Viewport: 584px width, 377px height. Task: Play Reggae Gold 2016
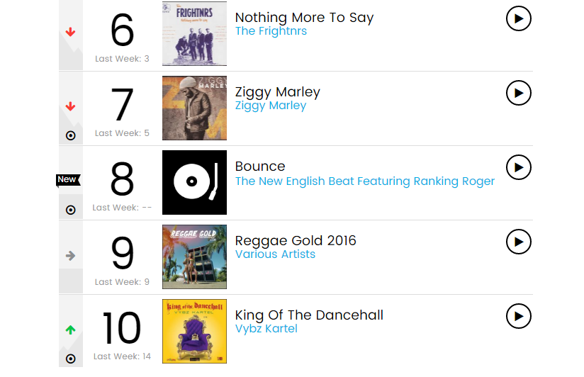point(519,242)
